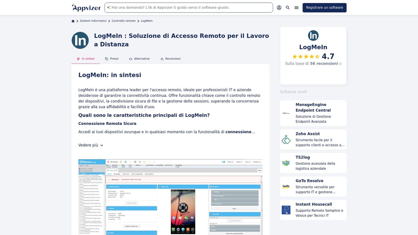418x235 pixels.
Task: Switch to the Alternative tab
Action: pyautogui.click(x=139, y=58)
